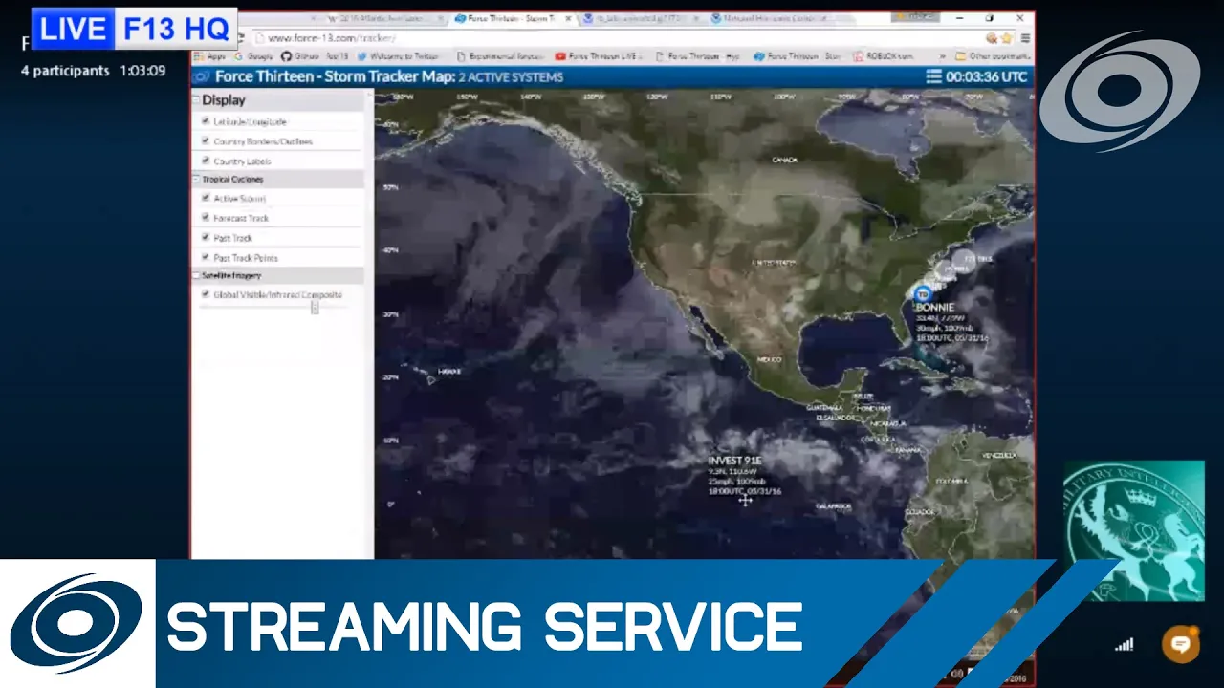Toggle the Forecast Track checkbox
Viewport: 1224px width, 688px height.
[x=206, y=218]
